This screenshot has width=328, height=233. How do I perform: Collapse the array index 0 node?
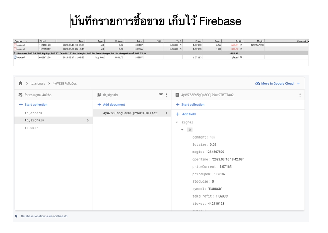pyautogui.click(x=182, y=130)
